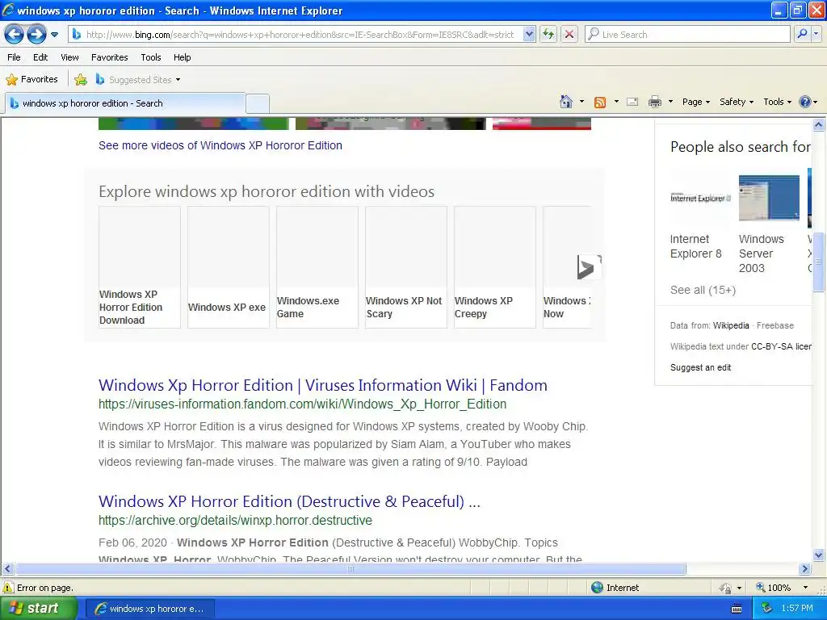Open Windows Server 2003 related search thumbnail
827x620 pixels.
[769, 199]
